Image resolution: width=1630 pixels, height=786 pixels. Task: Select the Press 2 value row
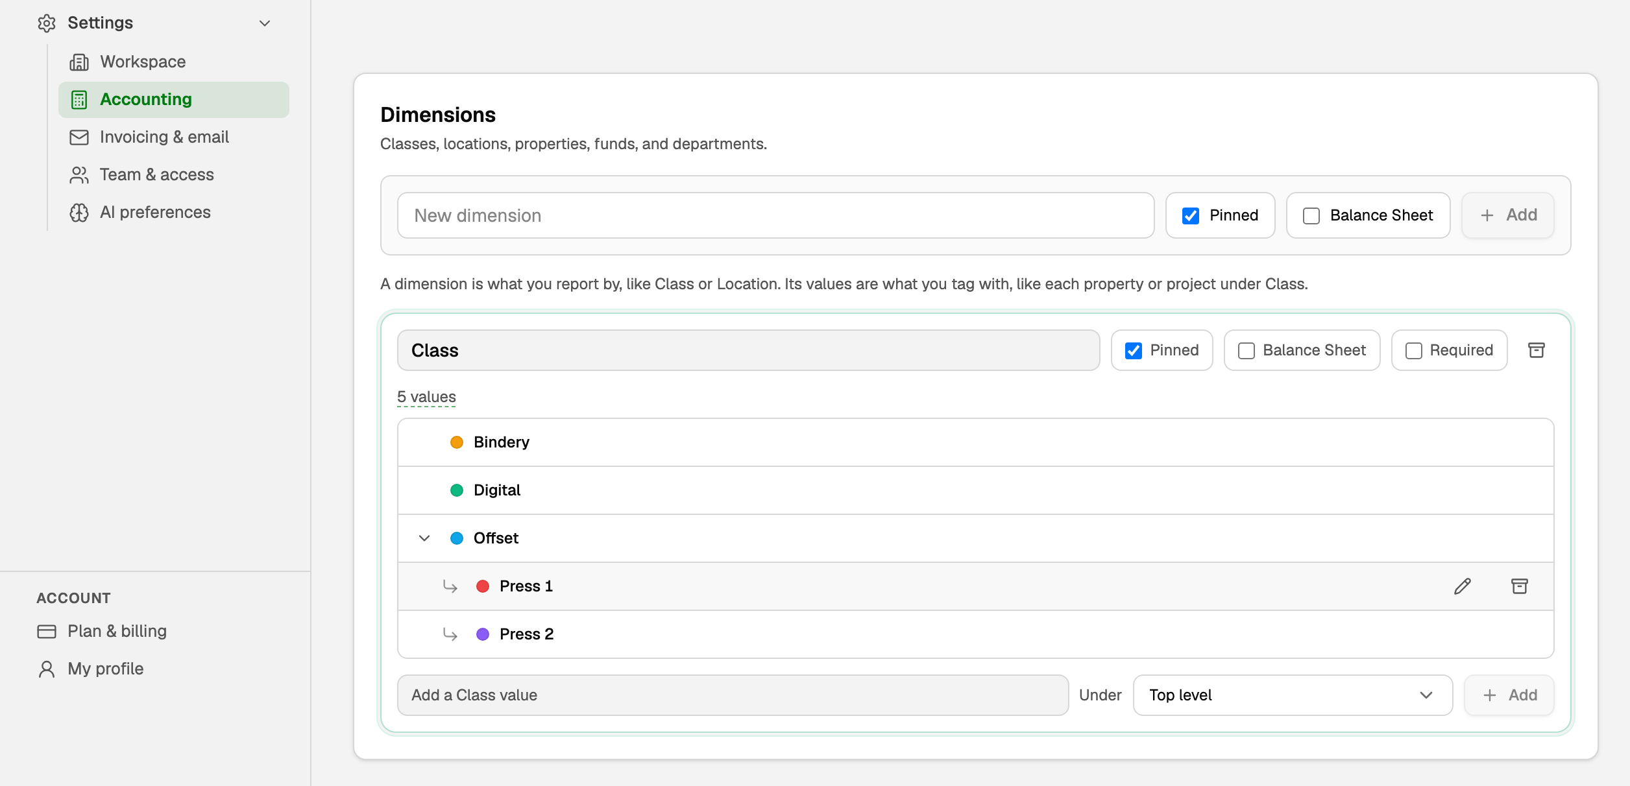point(975,634)
